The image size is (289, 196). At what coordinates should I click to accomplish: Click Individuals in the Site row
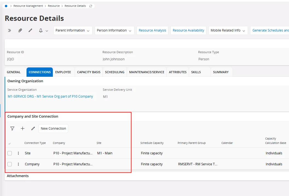tap(274, 153)
